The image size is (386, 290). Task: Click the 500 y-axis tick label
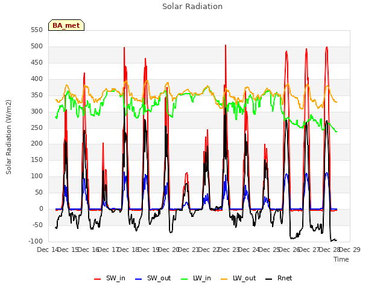tap(37, 46)
